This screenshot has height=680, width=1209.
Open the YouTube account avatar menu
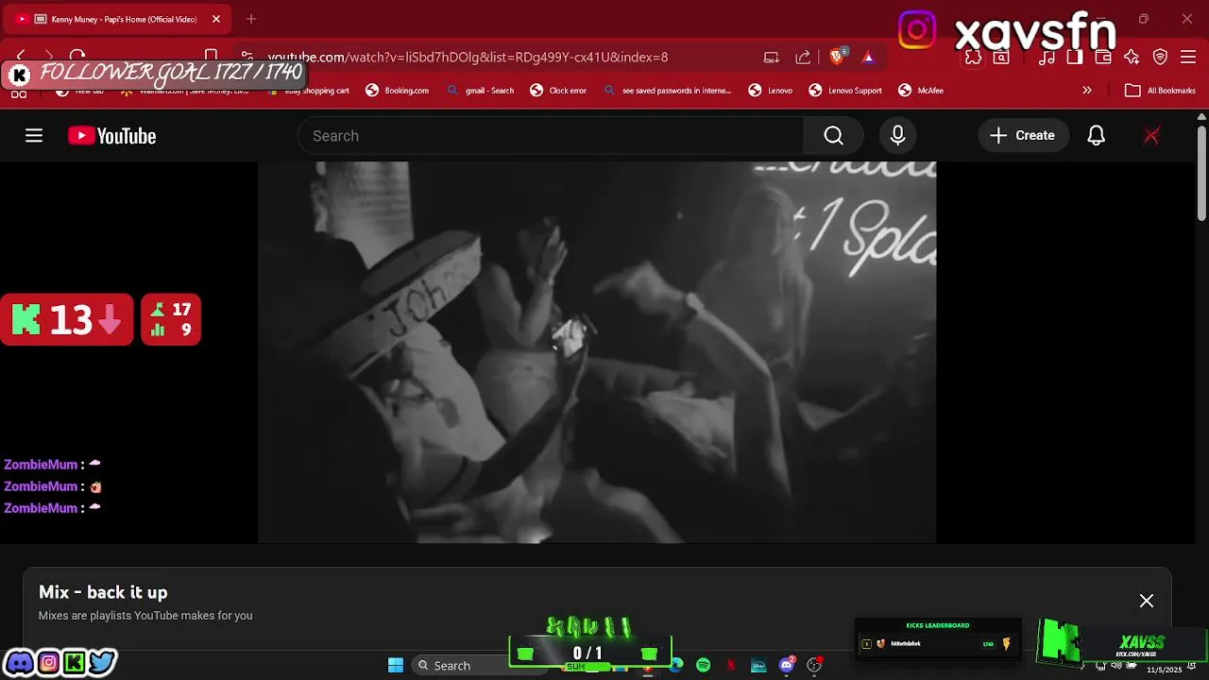(1151, 136)
